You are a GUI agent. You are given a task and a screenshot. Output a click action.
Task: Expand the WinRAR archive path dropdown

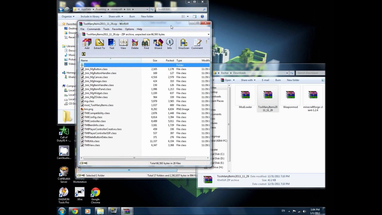[x=208, y=34]
